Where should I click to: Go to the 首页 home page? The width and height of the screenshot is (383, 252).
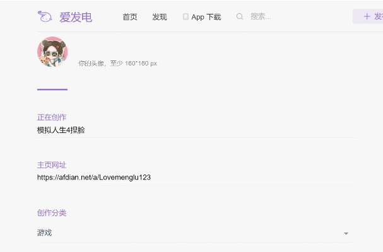pyautogui.click(x=130, y=17)
